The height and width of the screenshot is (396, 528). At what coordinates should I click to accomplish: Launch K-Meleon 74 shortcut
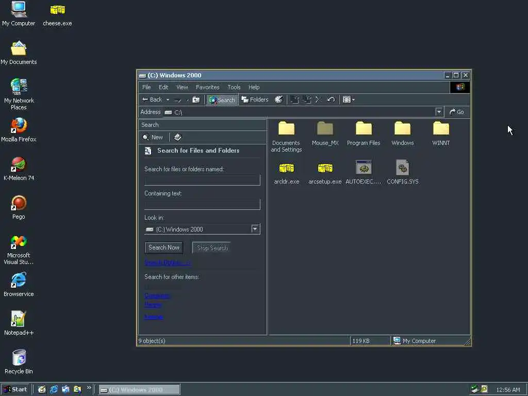(x=19, y=169)
